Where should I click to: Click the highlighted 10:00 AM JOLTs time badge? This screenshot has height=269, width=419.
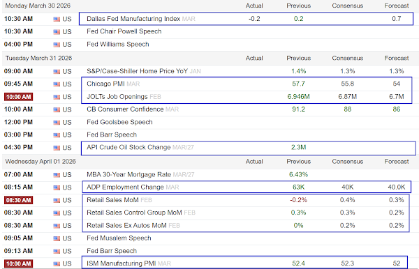[18, 97]
